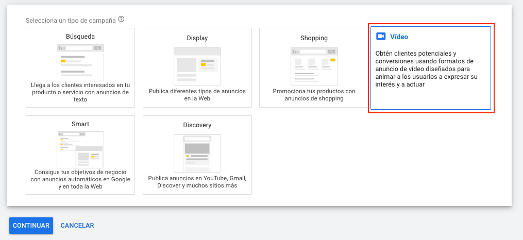Click the blue video camera icon

381,37
